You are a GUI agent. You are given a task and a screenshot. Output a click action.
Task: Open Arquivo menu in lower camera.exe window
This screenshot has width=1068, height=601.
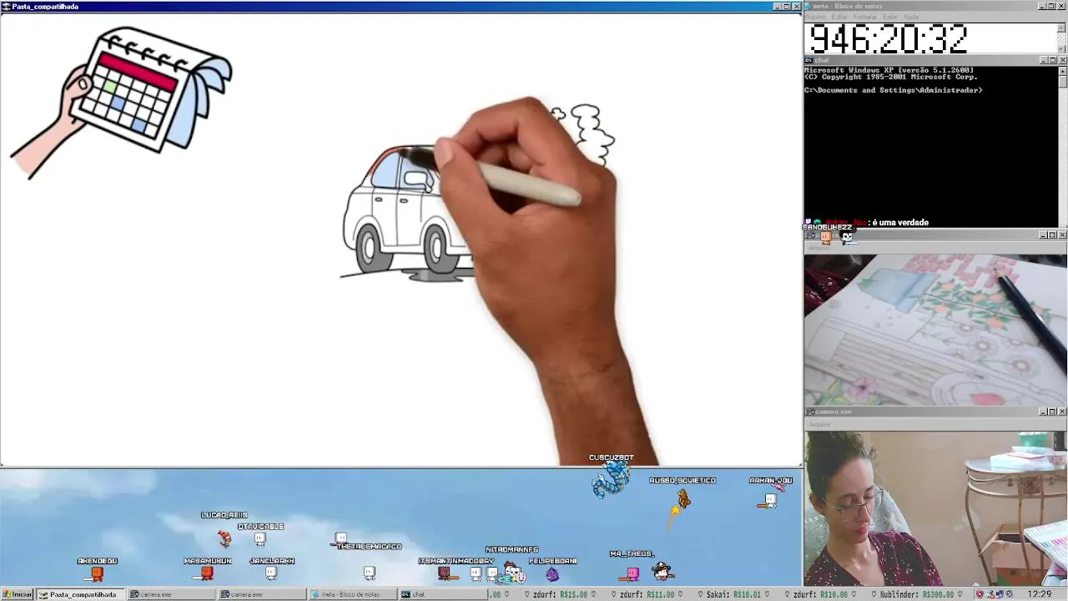tap(819, 424)
